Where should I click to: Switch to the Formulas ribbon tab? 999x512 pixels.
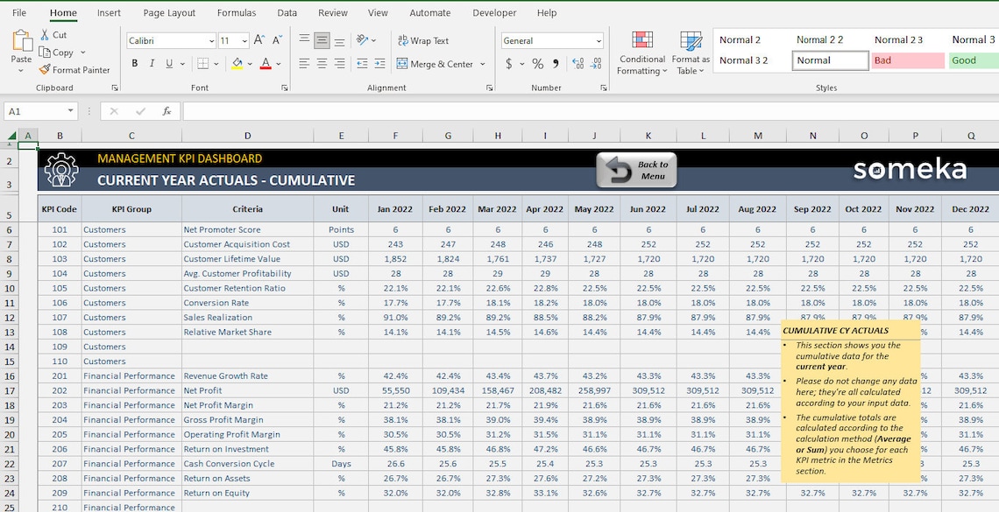pyautogui.click(x=236, y=12)
